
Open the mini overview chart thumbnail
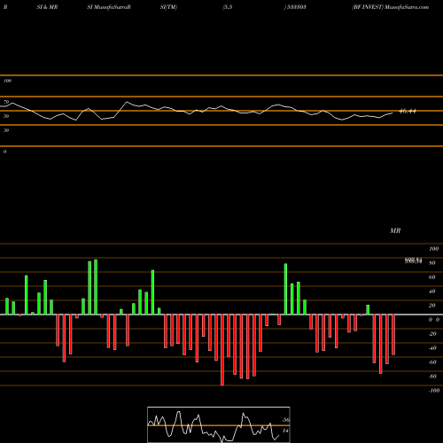[x=219, y=424]
